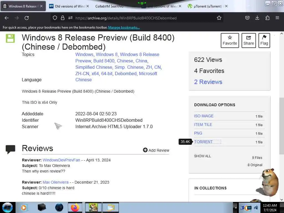284x213 pixels.
Task: Open the tracking protection shield icon
Action: coord(55,18)
